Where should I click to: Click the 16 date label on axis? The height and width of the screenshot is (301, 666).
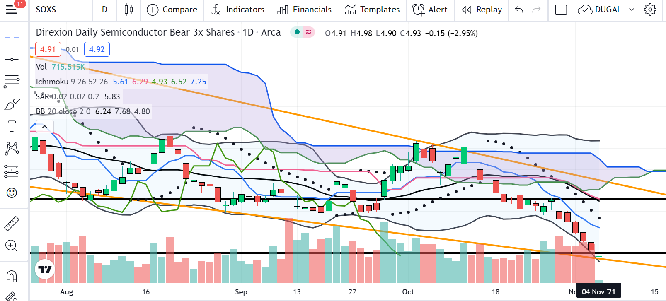tap(146, 292)
